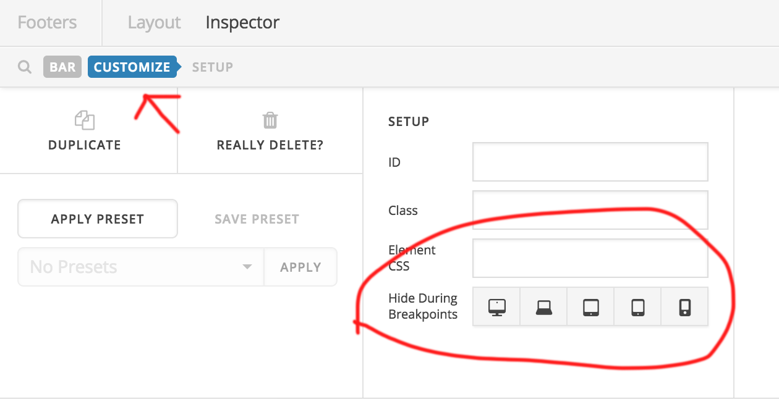Click the SAVE PRESET button
This screenshot has height=399, width=779.
pos(257,219)
